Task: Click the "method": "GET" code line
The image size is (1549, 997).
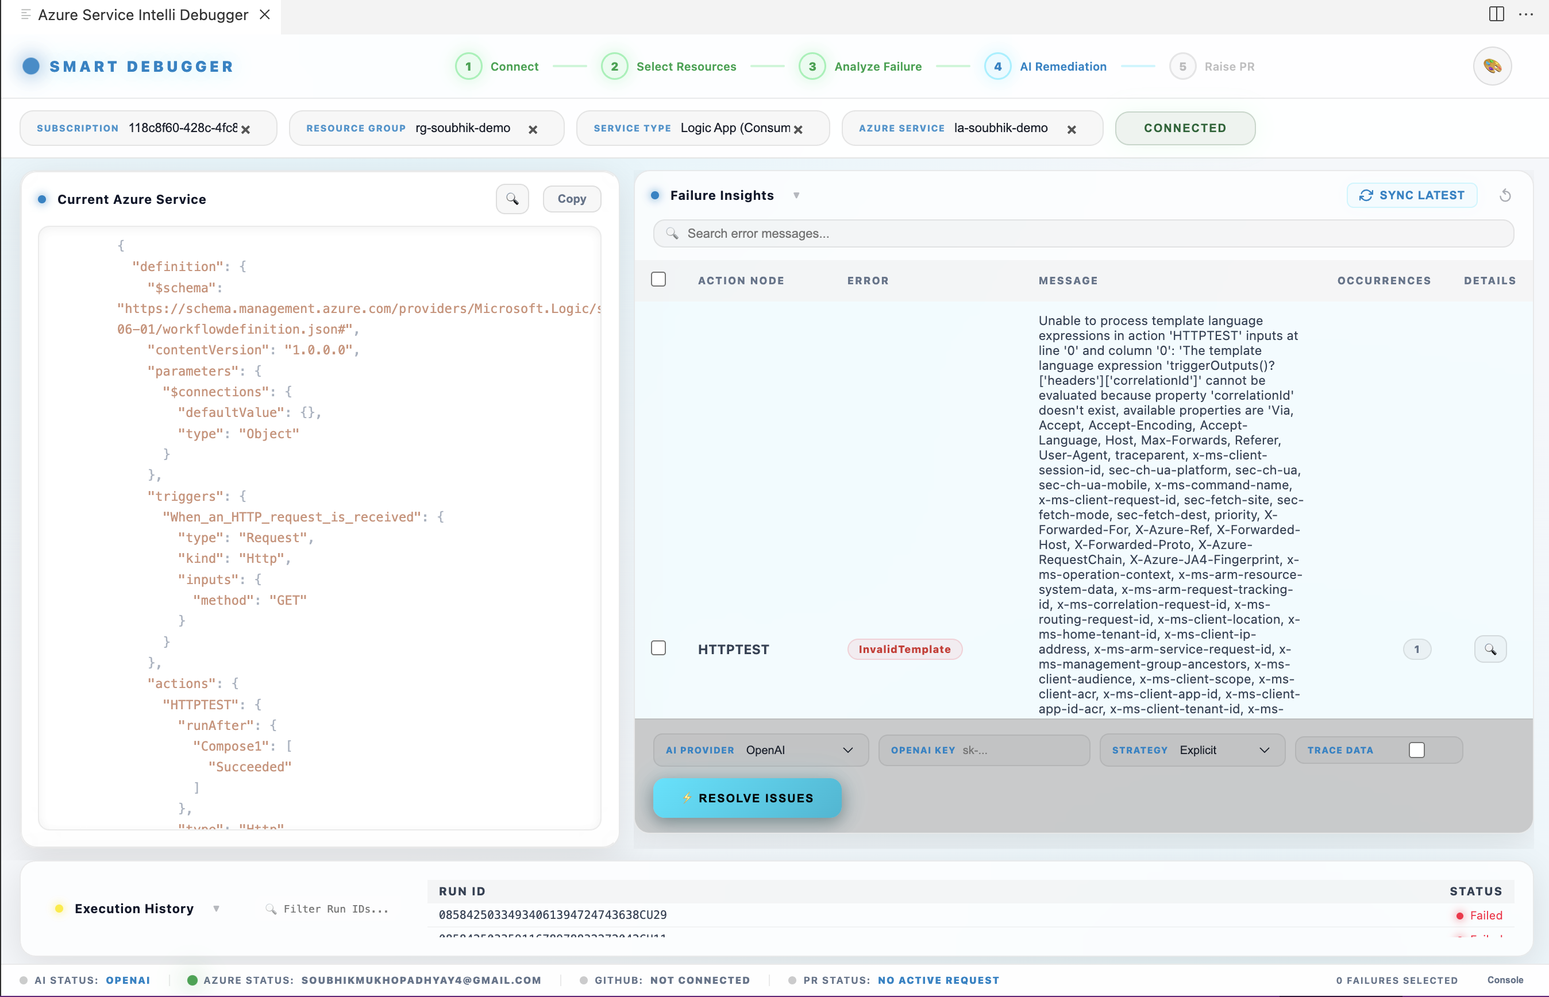Action: (250, 600)
